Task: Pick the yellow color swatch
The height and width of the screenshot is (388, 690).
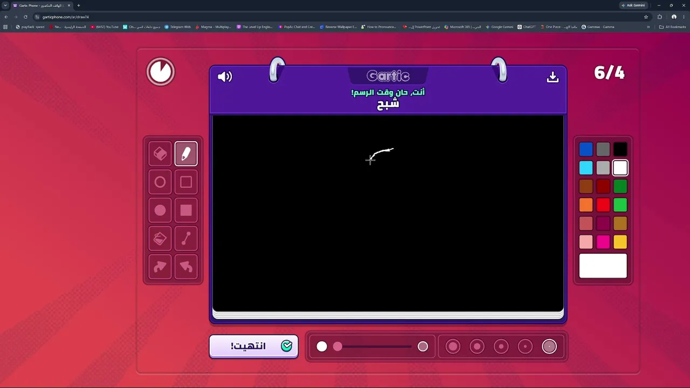Action: pos(620,242)
